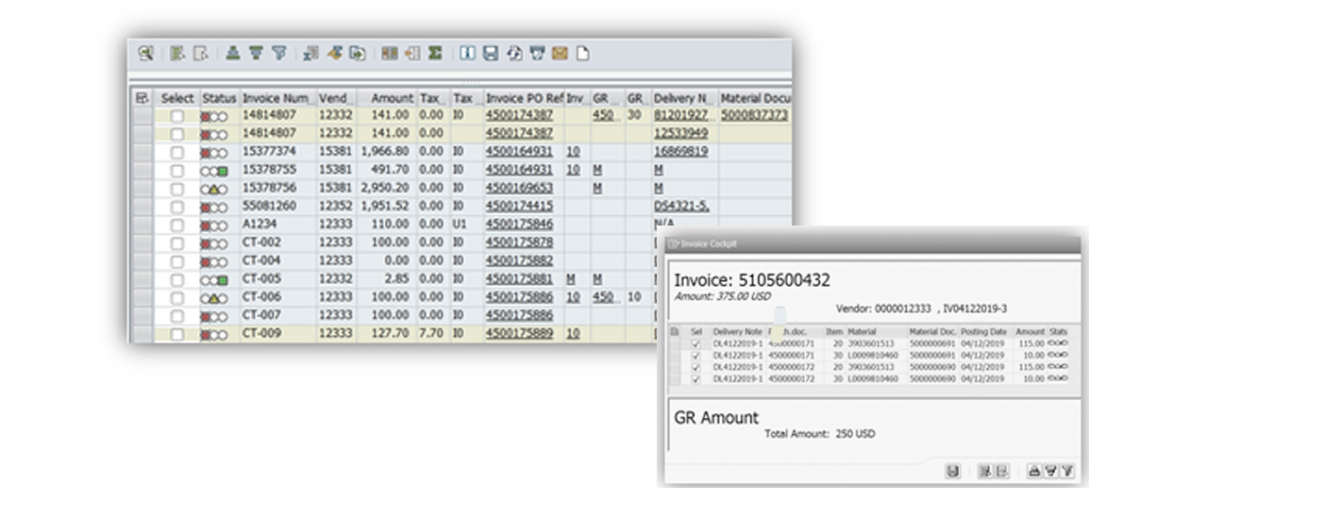Click the Invoice Cockpit title bar
The height and width of the screenshot is (519, 1340).
[x=873, y=243]
